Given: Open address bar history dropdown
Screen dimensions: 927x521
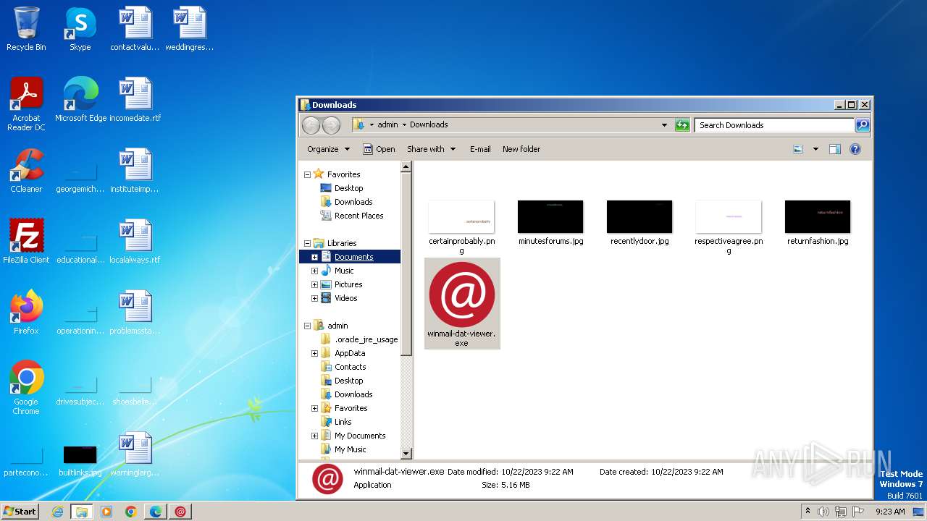Looking at the screenshot, I should tap(664, 125).
